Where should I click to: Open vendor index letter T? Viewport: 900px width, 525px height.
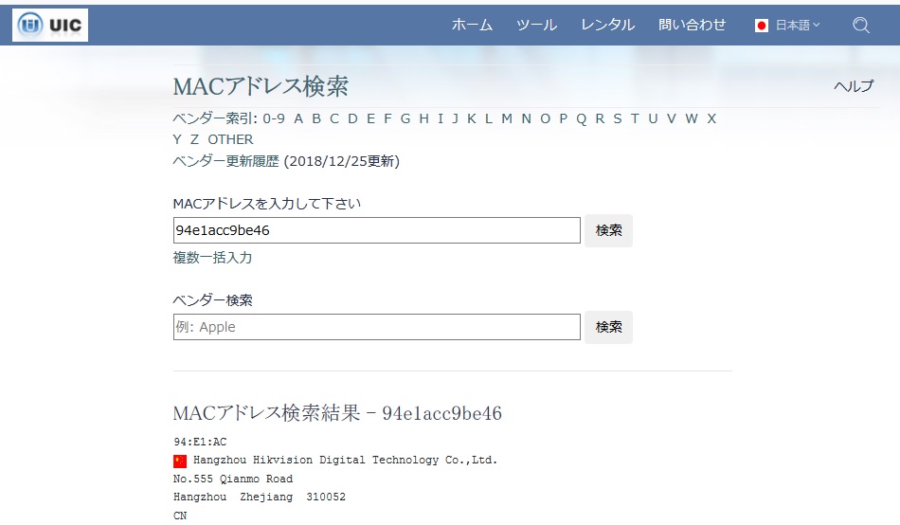tap(635, 118)
